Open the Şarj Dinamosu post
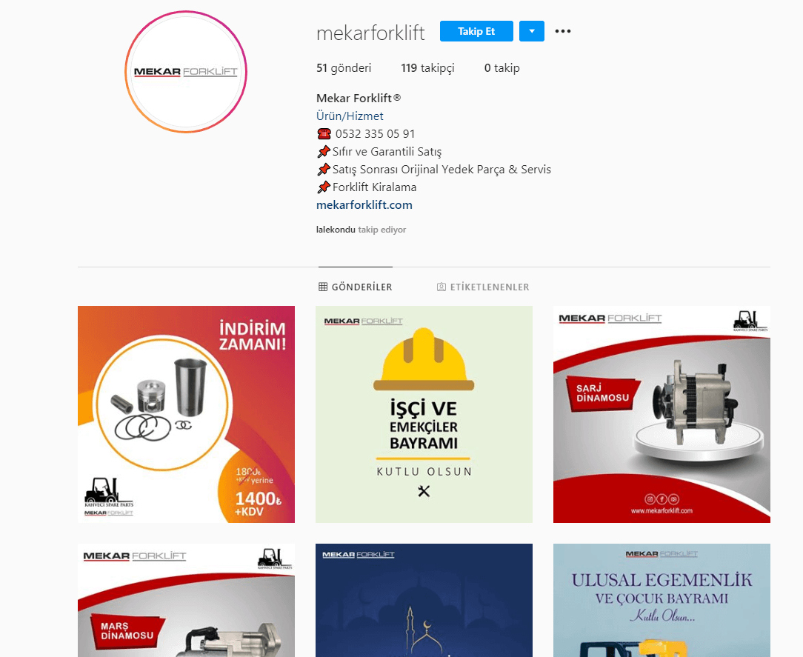The width and height of the screenshot is (803, 657). (x=662, y=414)
